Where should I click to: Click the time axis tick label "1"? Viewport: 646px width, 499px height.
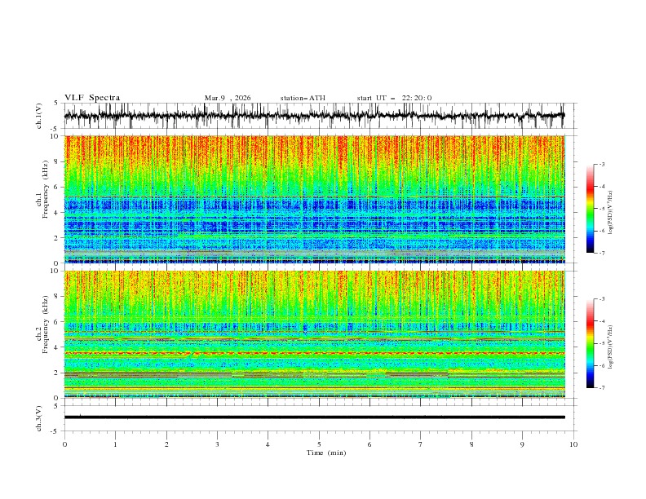tap(115, 444)
